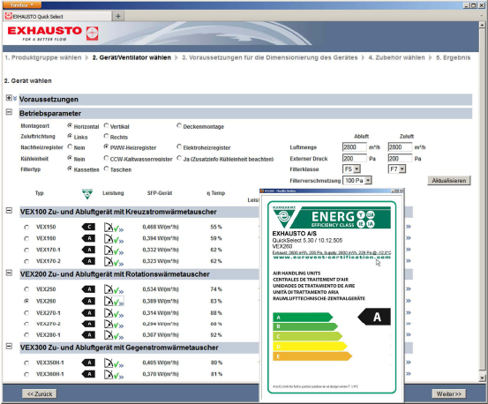Select the VEX270-1 unit radio button
The image size is (488, 404).
pos(26,313)
